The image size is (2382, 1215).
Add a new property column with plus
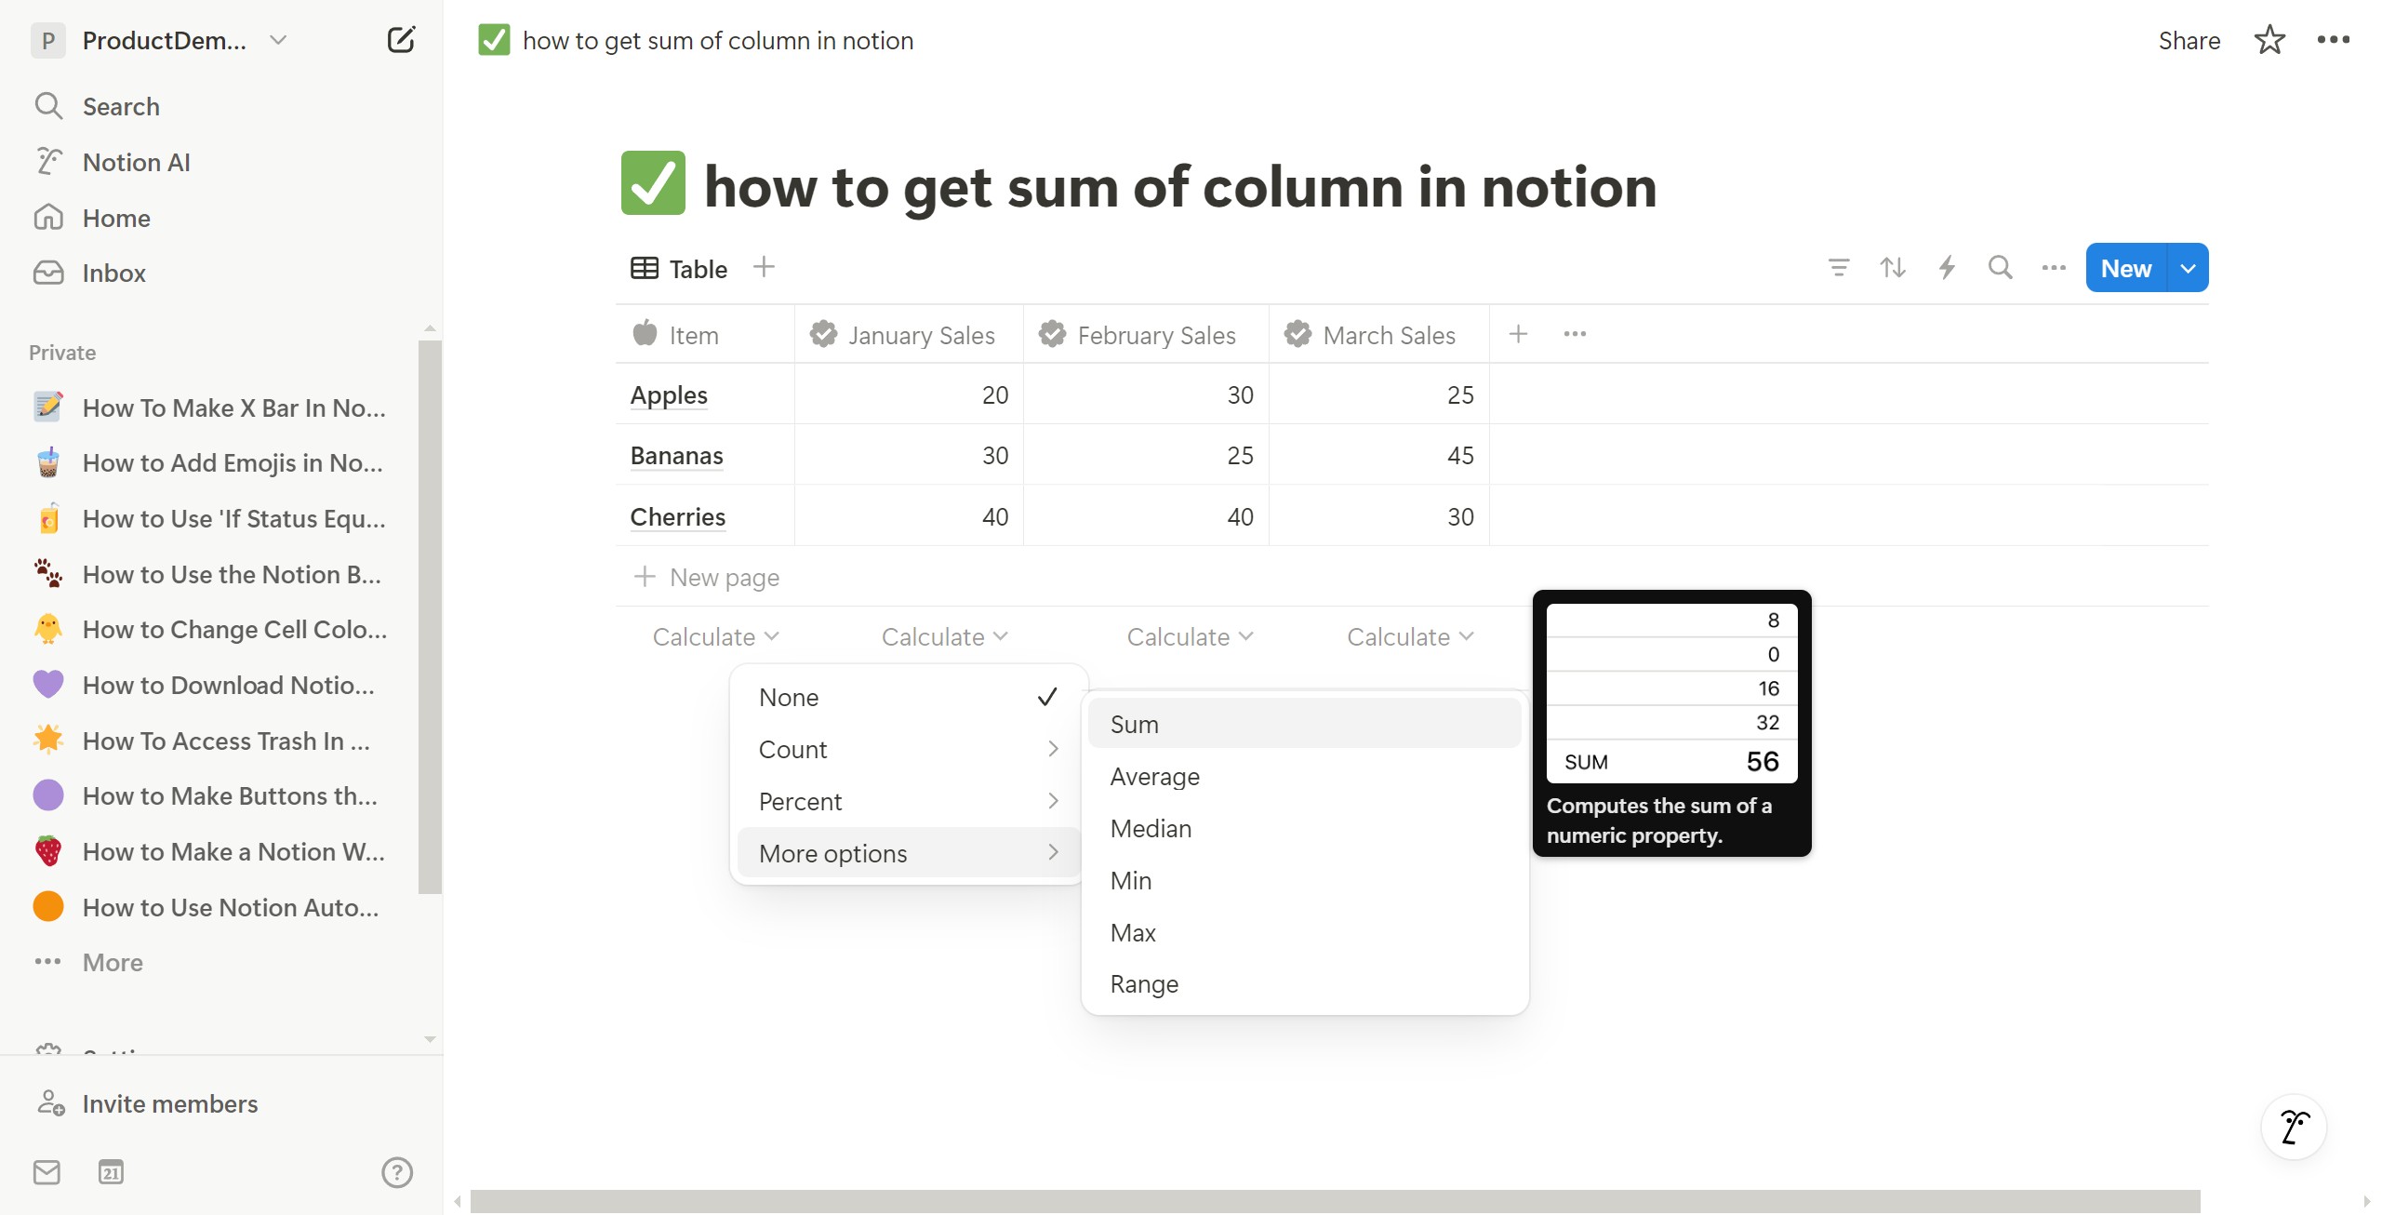pos(1518,334)
